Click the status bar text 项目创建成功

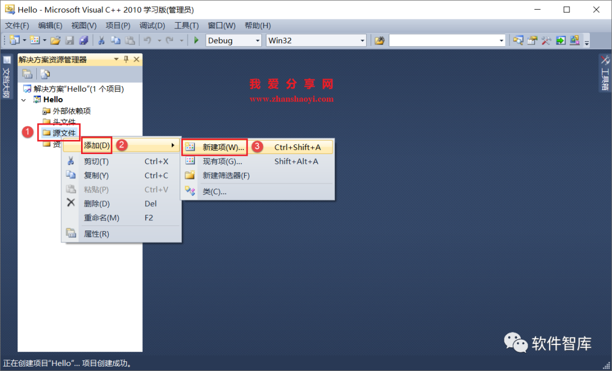[x=106, y=364]
